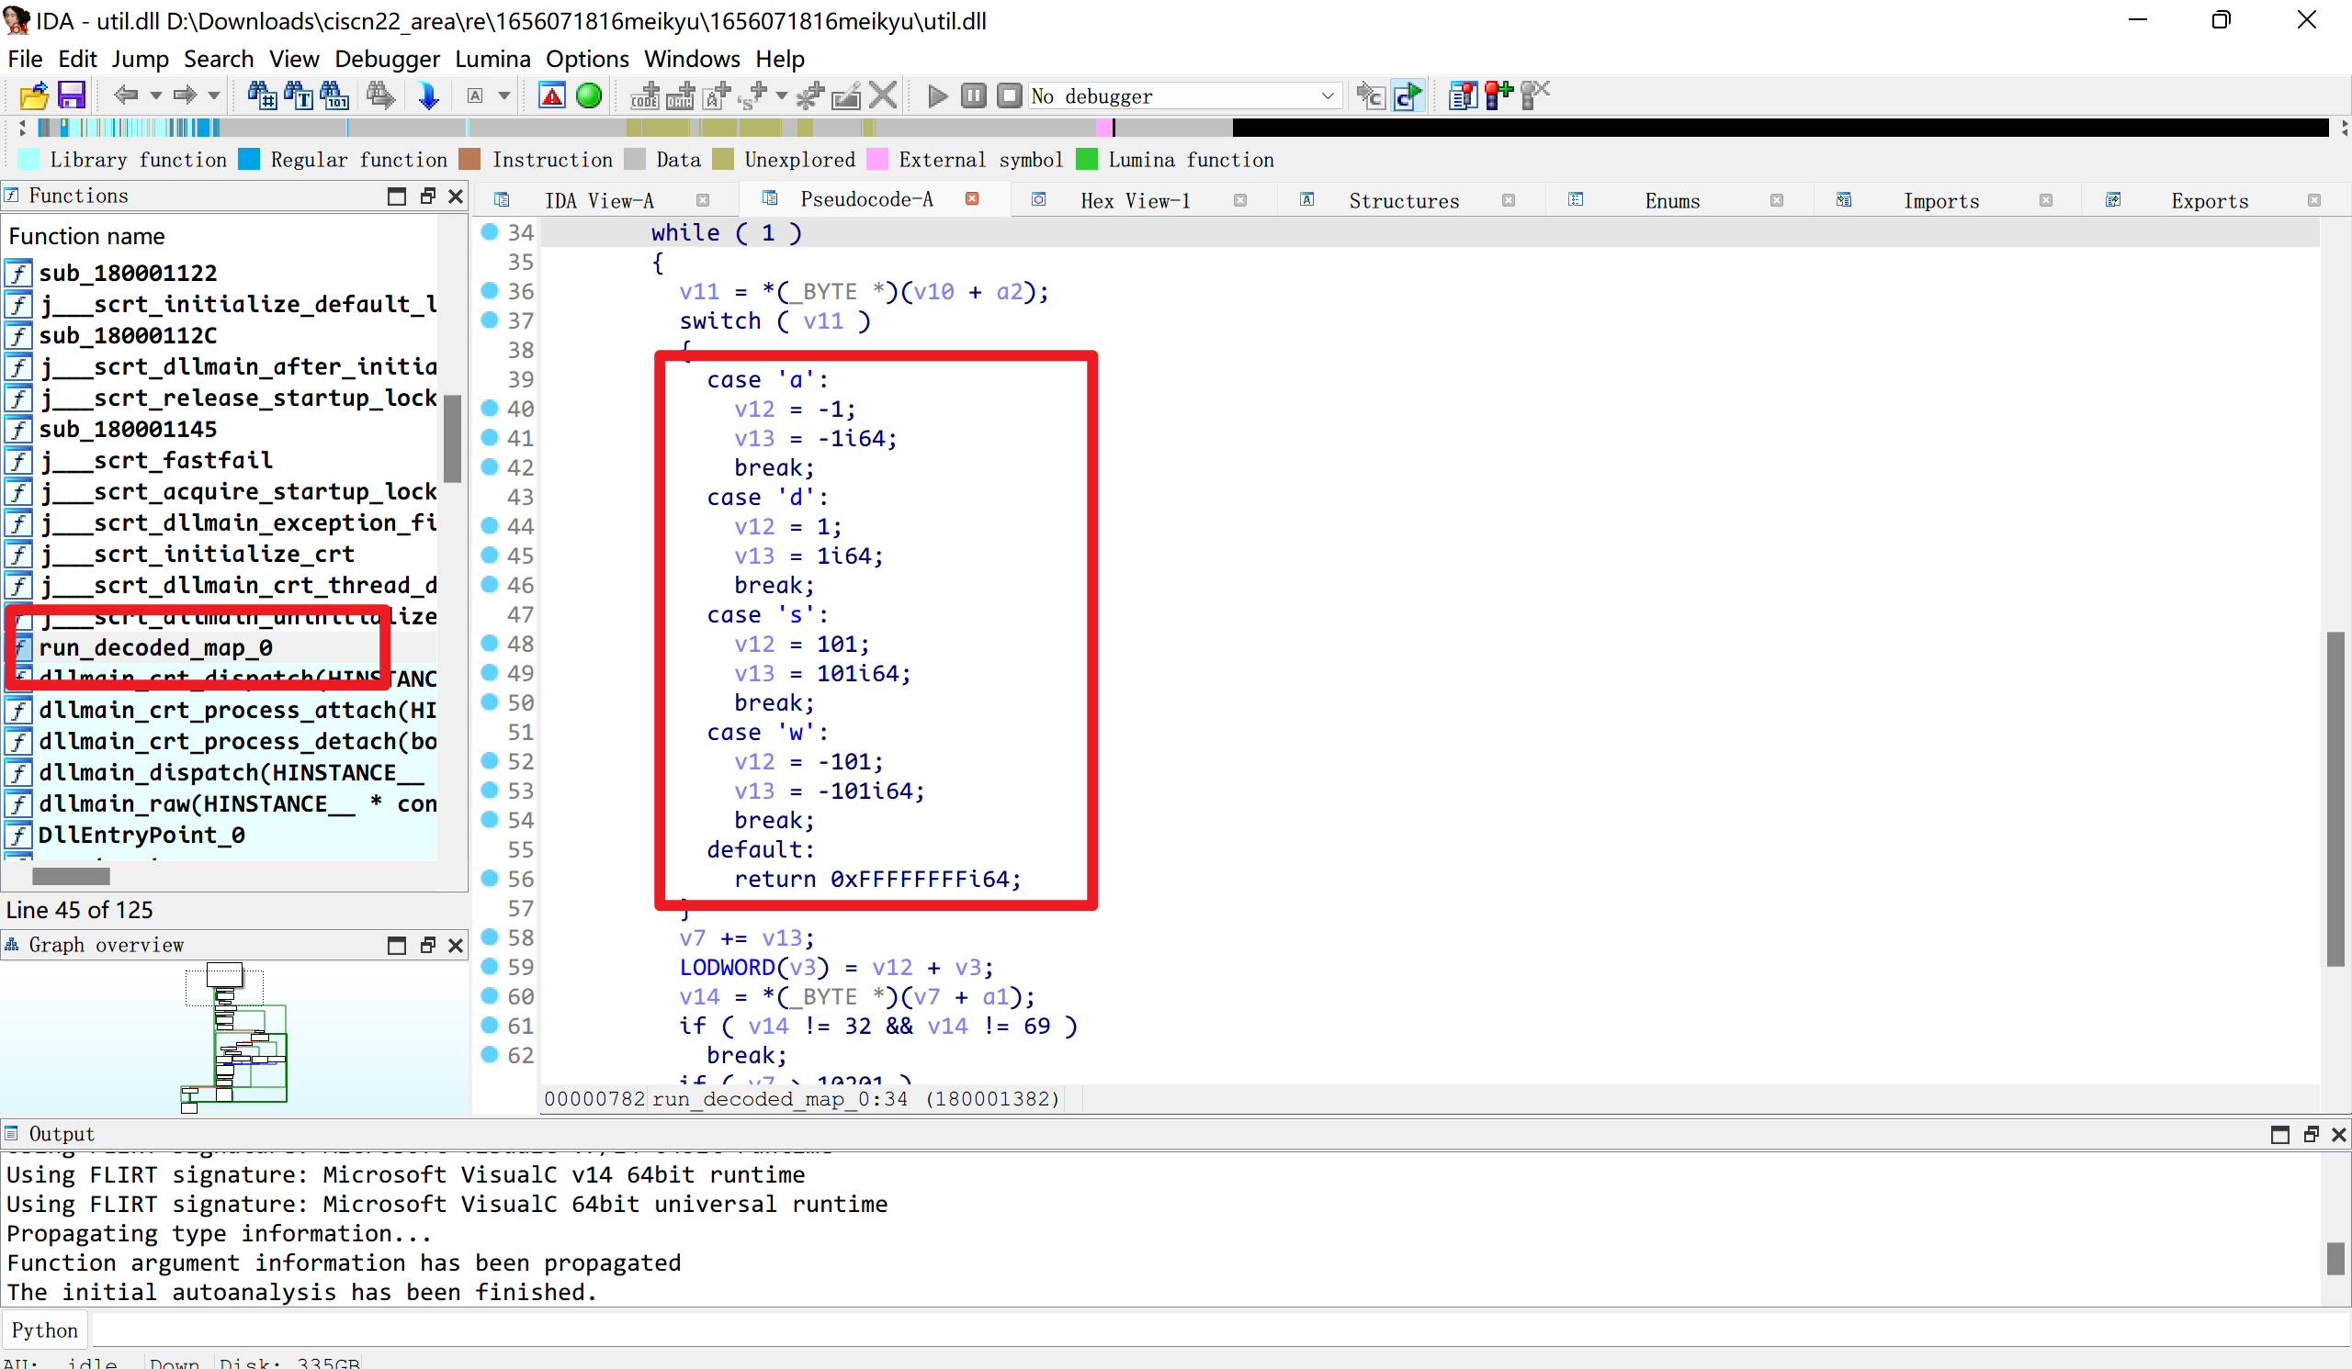Click the blue down-arrow jump icon
The image size is (2352, 1369).
point(428,95)
